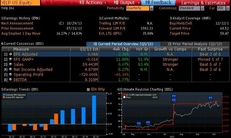
Task: Click the Next Announcement date 10/29/13
Action: tap(74, 23)
